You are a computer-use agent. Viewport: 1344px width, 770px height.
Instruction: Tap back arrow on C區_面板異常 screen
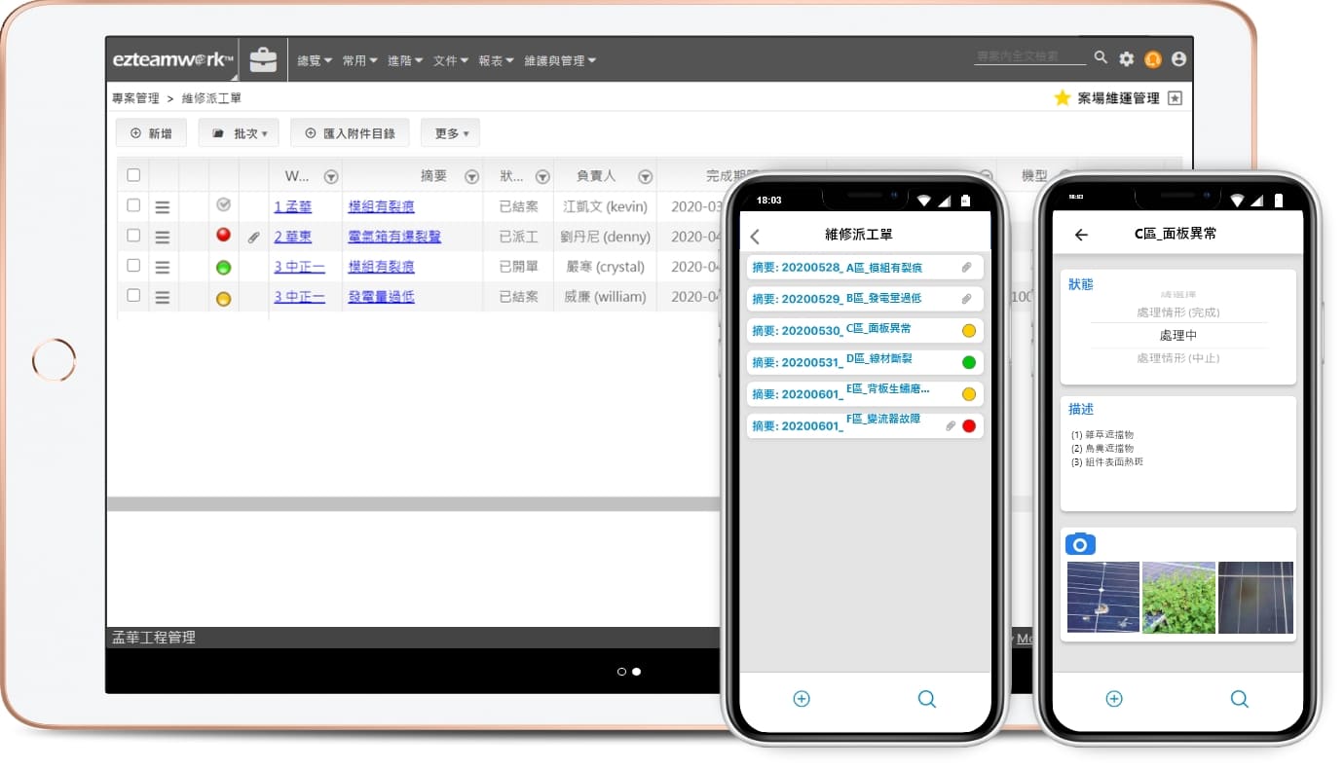click(x=1081, y=235)
